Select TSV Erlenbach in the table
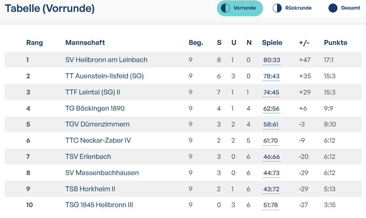Viewport: 366px width, 218px height. pos(88,157)
